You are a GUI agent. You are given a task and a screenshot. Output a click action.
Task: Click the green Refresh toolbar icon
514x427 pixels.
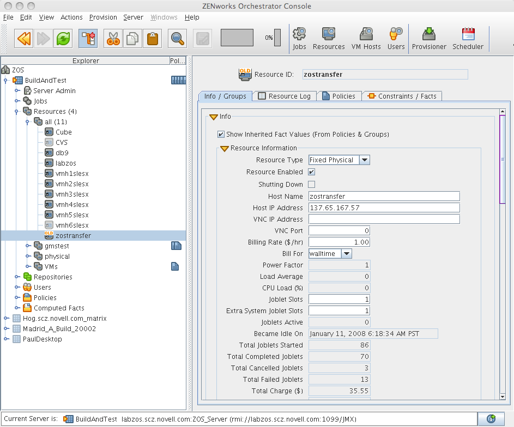coord(63,39)
